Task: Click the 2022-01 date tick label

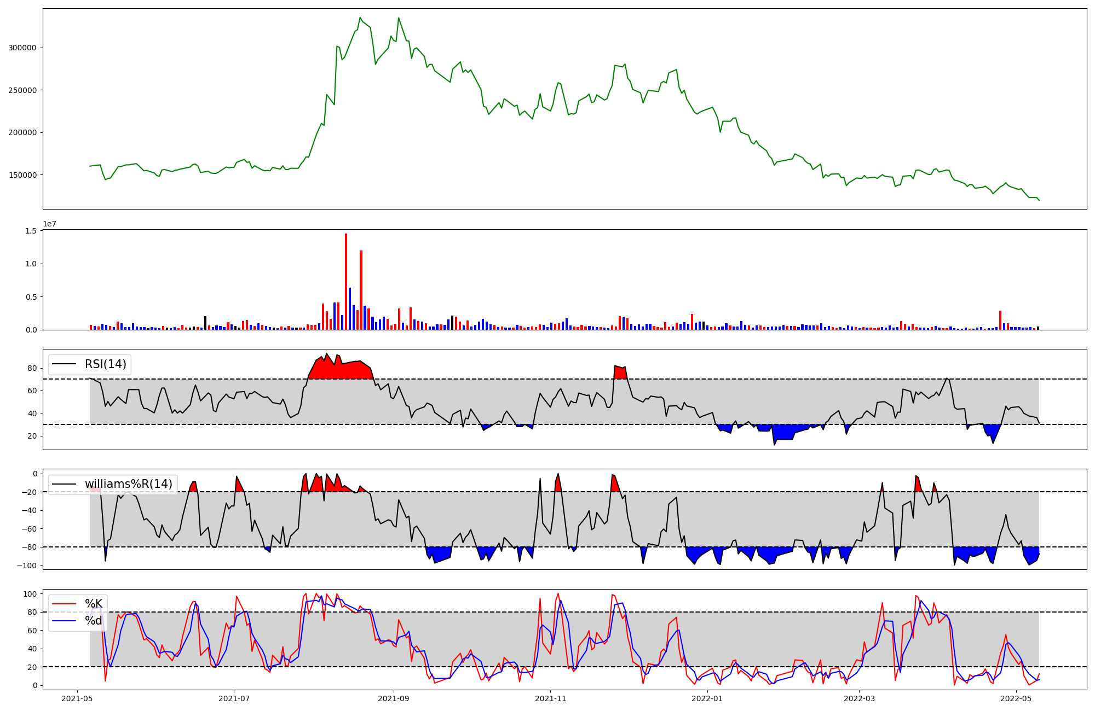Action: [x=707, y=698]
